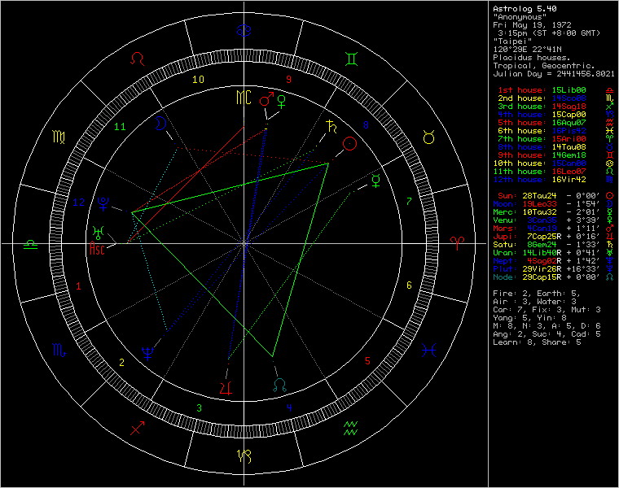This screenshot has width=619, height=488.
Task: Select the Libra sign glyph on the outer ring
Action: coord(31,244)
